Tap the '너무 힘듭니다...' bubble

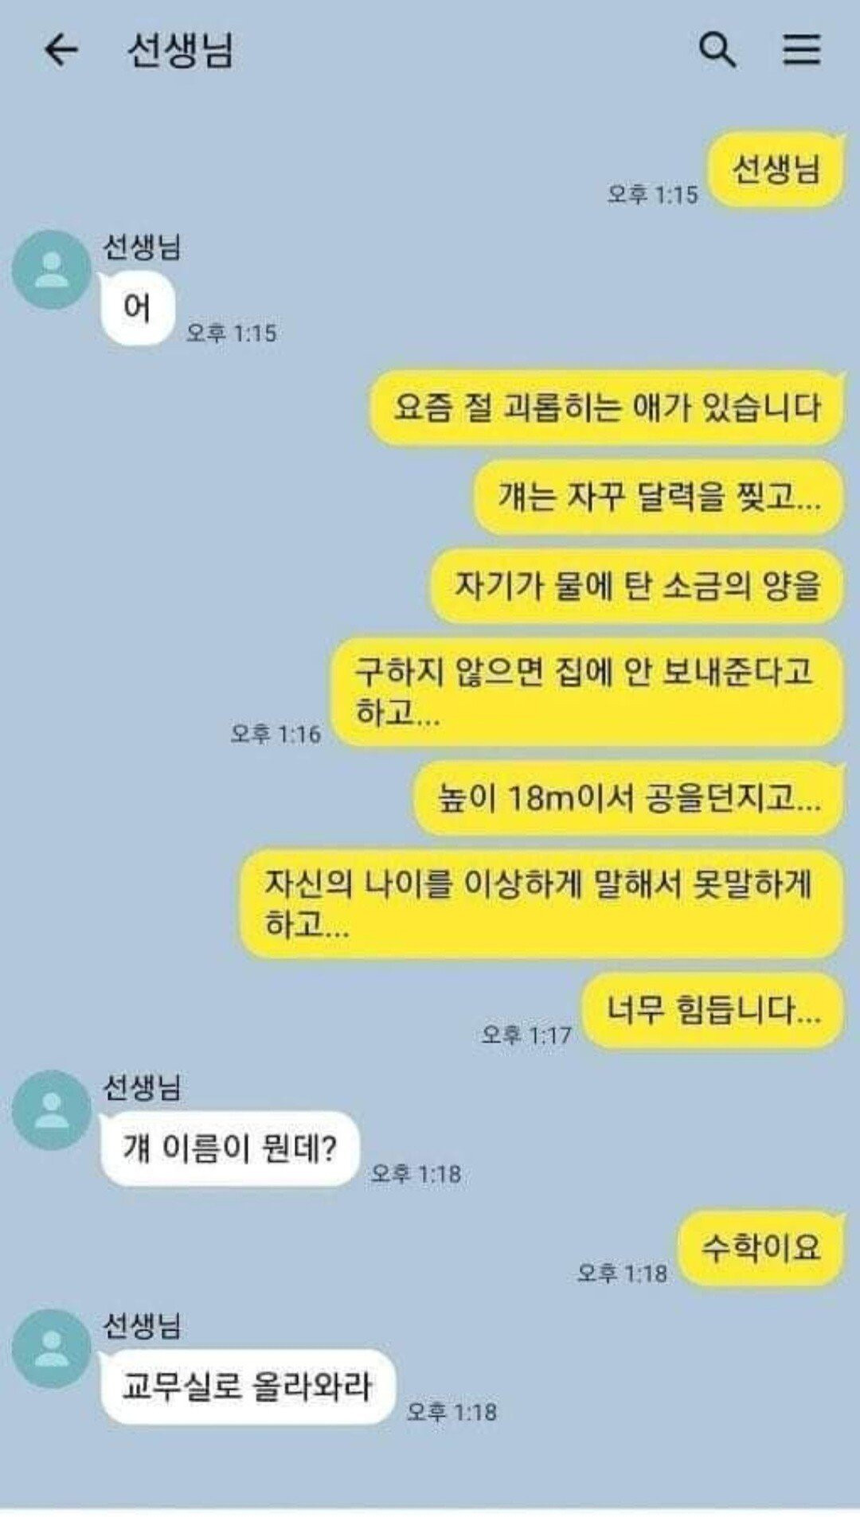pyautogui.click(x=713, y=1010)
